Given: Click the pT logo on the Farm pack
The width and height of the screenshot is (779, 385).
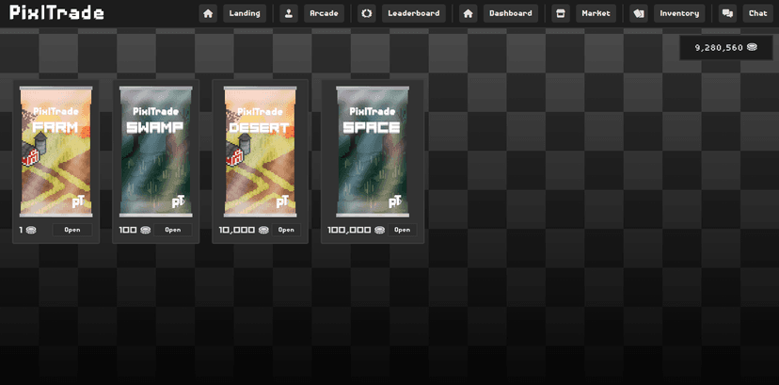Looking at the screenshot, I should [78, 201].
